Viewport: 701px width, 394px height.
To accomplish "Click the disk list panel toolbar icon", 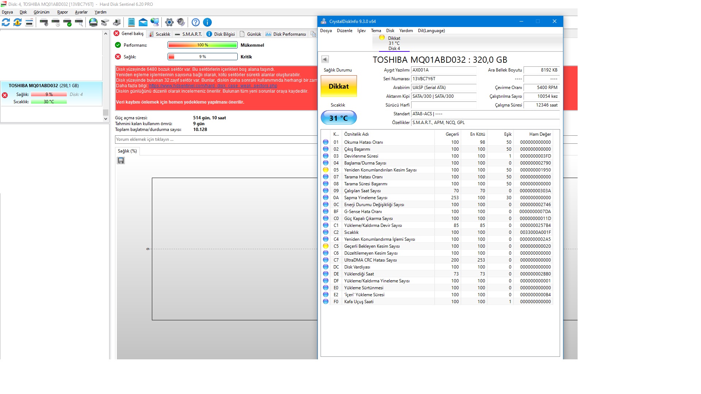I will click(x=29, y=22).
